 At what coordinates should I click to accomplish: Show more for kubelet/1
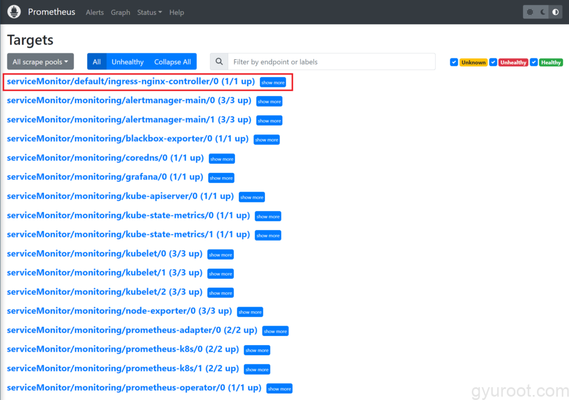220,274
